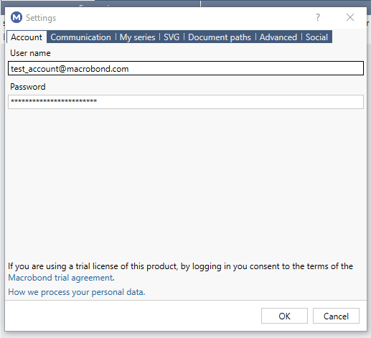Go to the SVG tab
Image resolution: width=371 pixels, height=338 pixels.
(x=172, y=37)
